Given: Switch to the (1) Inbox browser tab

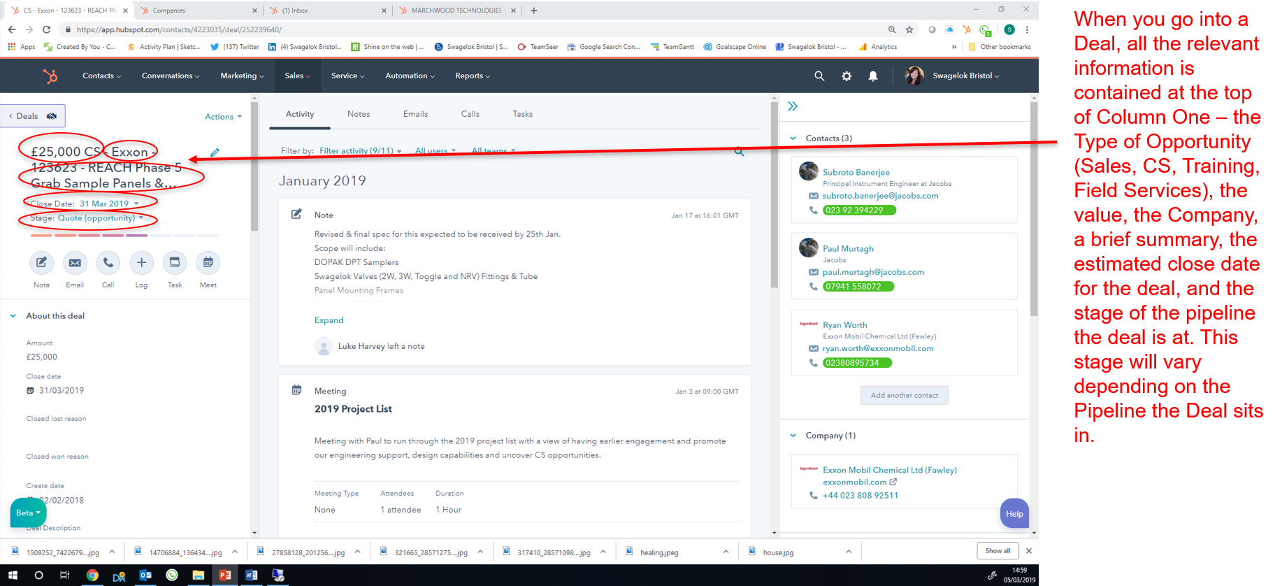Looking at the screenshot, I should 329,10.
